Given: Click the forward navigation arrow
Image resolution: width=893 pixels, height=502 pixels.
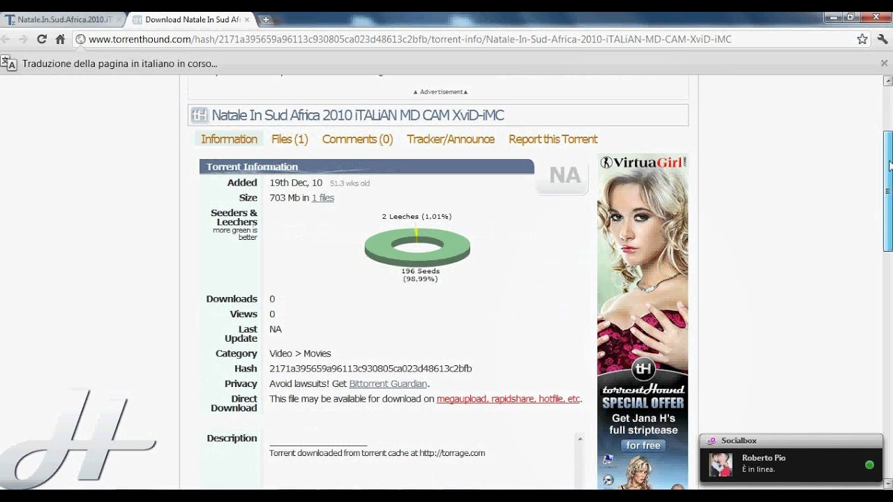Looking at the screenshot, I should [23, 39].
